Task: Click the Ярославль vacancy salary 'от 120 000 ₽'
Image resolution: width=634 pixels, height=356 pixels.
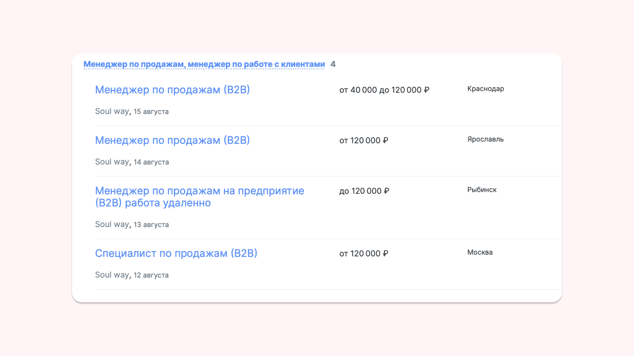Action: tap(364, 140)
